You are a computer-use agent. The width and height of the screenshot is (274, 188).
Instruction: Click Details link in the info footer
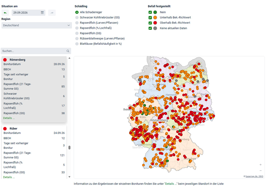[x=171, y=184]
